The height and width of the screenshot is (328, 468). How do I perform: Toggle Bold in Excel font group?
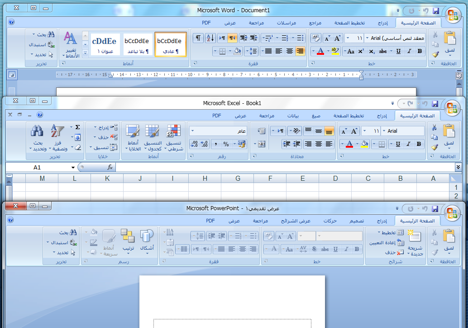419,144
